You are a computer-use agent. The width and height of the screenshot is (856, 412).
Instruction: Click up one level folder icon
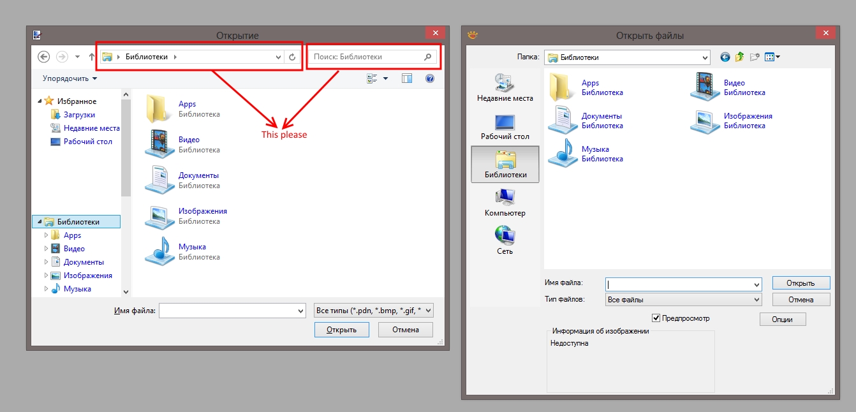click(x=740, y=57)
